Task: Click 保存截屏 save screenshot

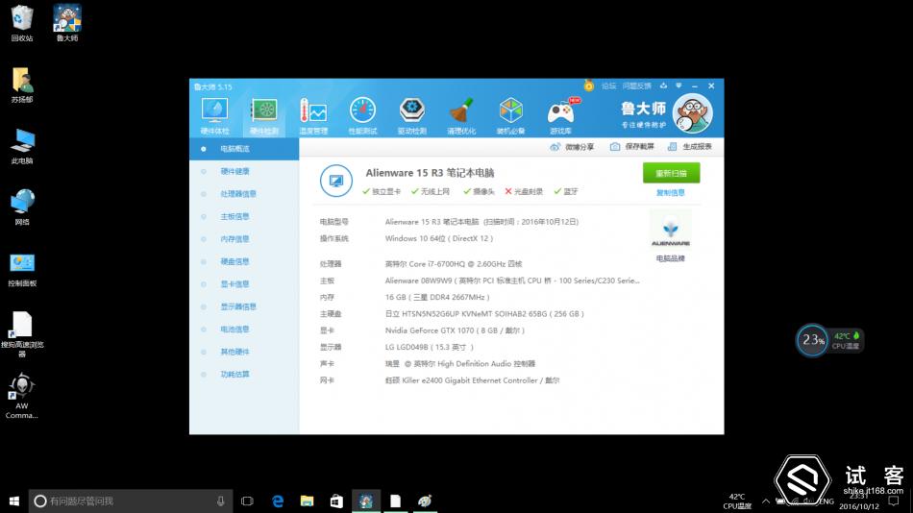Action: coord(632,147)
